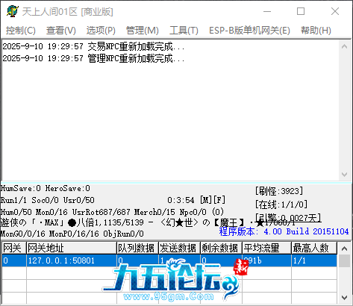This screenshot has width=353, height=306.
Task: Click the [刷怪:3923] status text
Action: point(279,191)
